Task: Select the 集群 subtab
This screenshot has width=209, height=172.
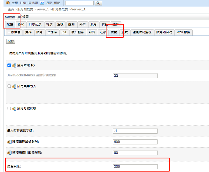Action: tap(28, 32)
